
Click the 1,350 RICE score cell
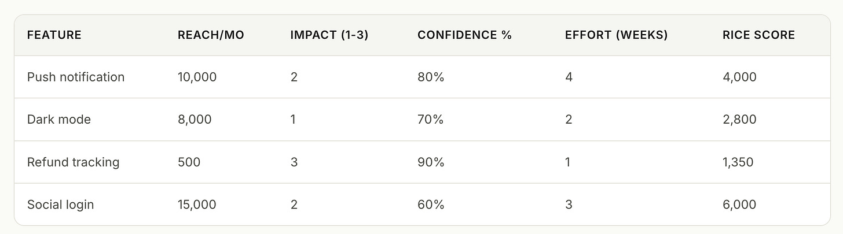tap(738, 162)
